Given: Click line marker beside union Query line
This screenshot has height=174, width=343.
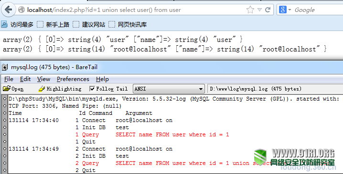Looking at the screenshot, I should pos(5,163).
